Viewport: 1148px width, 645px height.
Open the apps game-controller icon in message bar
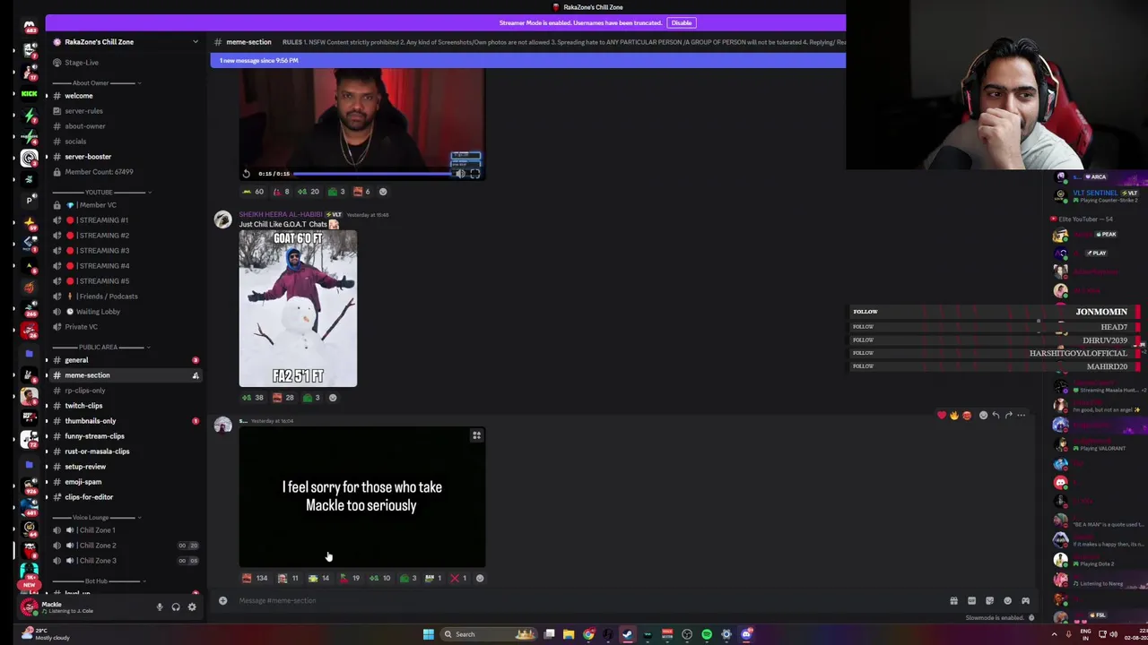pyautogui.click(x=1025, y=601)
